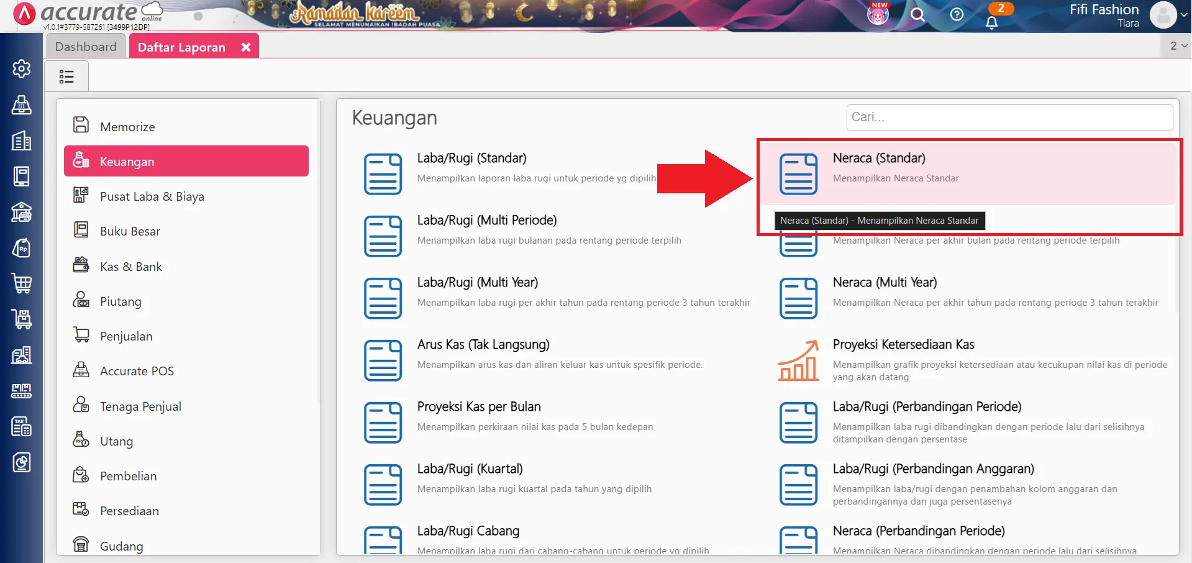The width and height of the screenshot is (1192, 563).
Task: Open the tax invoice sidebar icon
Action: coord(21,426)
